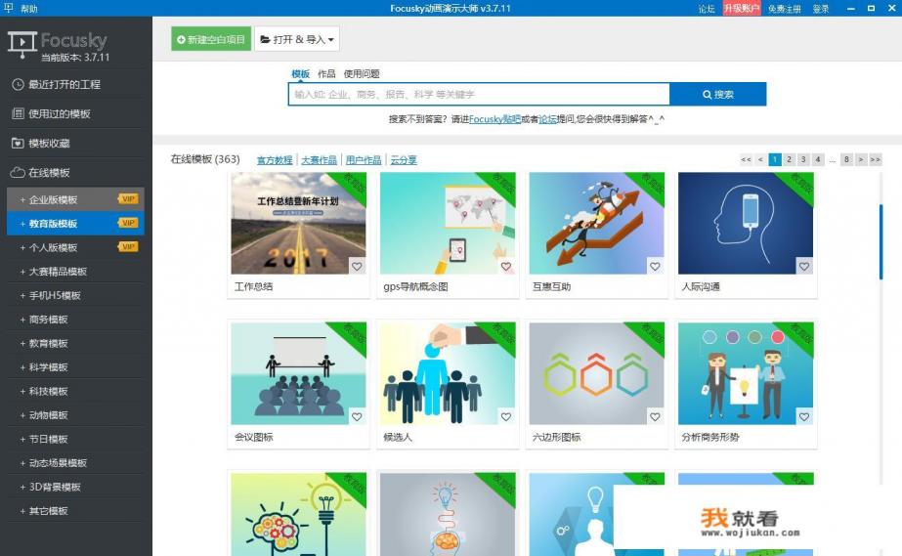
Task: Switch to the 使用问题 search tab
Action: [362, 73]
